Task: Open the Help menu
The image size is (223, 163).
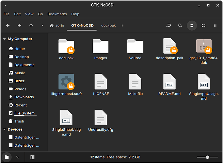Action: coord(75,14)
